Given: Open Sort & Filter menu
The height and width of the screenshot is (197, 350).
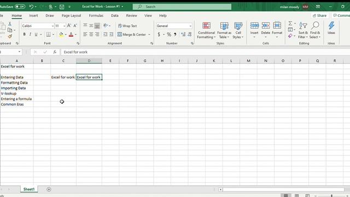Looking at the screenshot, I should [303, 31].
